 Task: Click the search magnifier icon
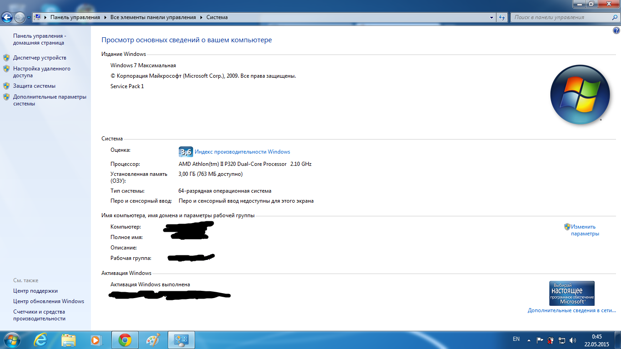(x=615, y=17)
